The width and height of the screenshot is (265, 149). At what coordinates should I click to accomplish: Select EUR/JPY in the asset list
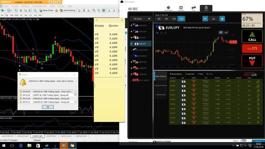[x=141, y=44]
